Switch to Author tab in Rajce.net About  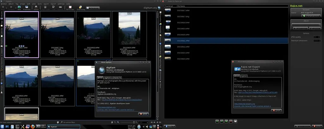(x=244, y=76)
